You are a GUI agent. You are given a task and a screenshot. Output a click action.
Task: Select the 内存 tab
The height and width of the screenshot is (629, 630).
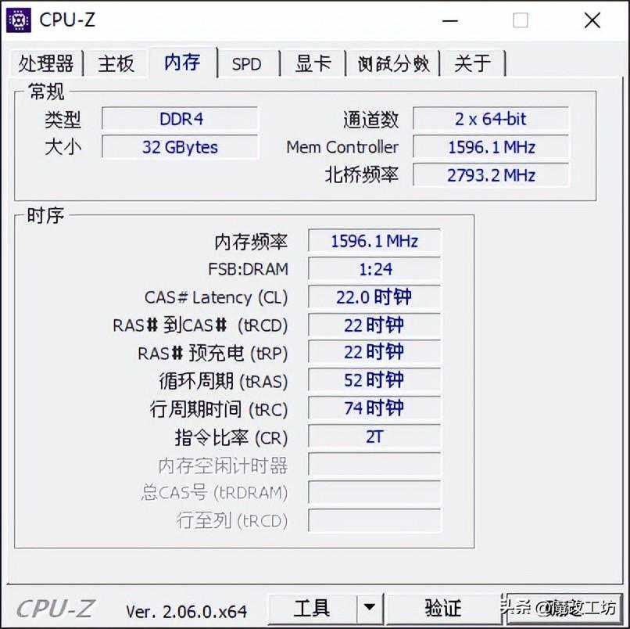[183, 62]
